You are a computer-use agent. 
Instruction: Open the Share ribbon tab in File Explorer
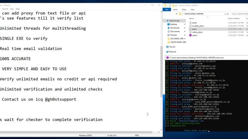click(184, 10)
